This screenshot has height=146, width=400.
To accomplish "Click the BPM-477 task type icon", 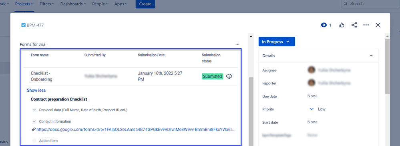I will coord(23,25).
